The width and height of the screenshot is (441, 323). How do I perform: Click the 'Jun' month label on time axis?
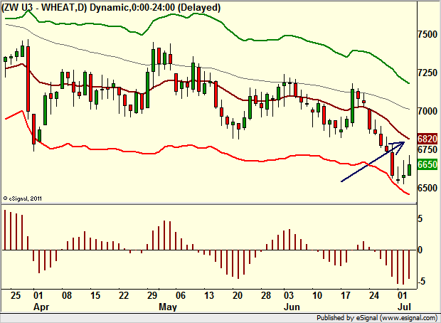292,307
